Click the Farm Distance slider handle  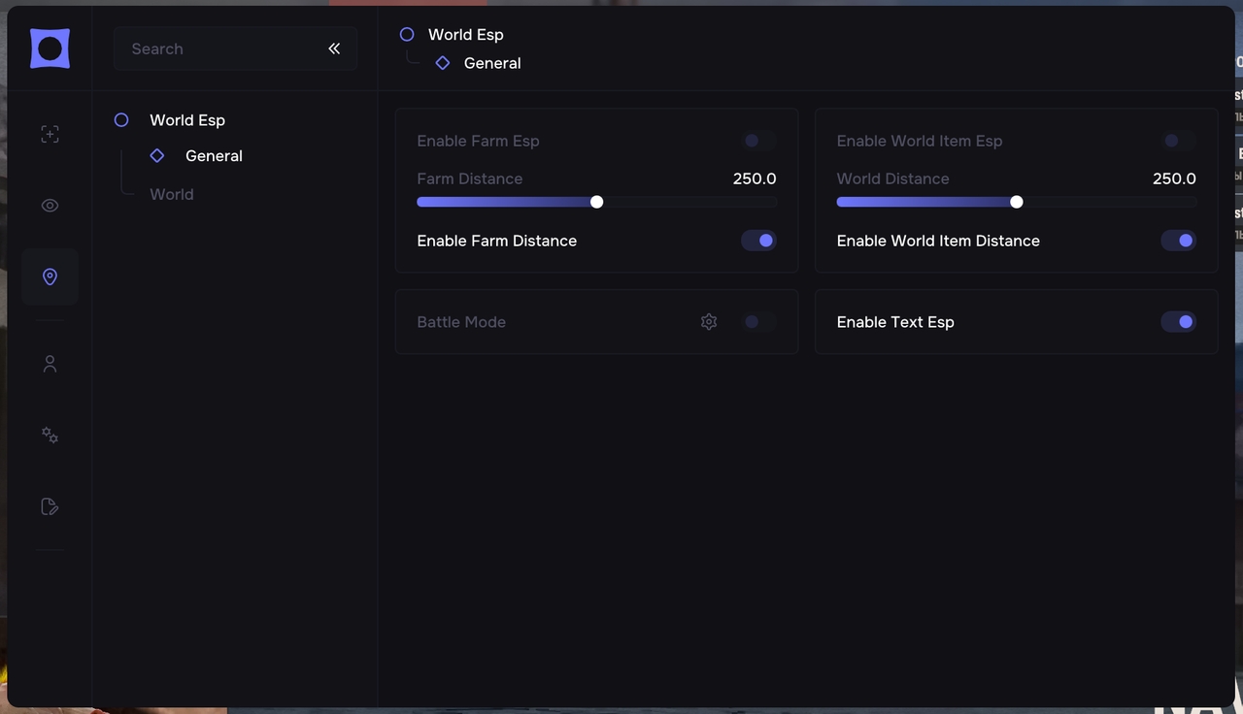pos(597,202)
